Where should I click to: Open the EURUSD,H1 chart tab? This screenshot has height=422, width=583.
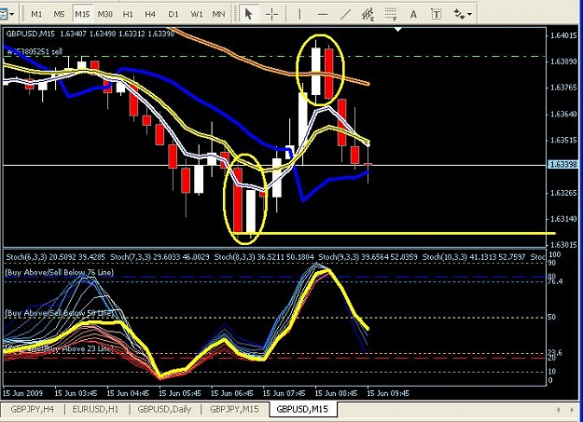(95, 409)
